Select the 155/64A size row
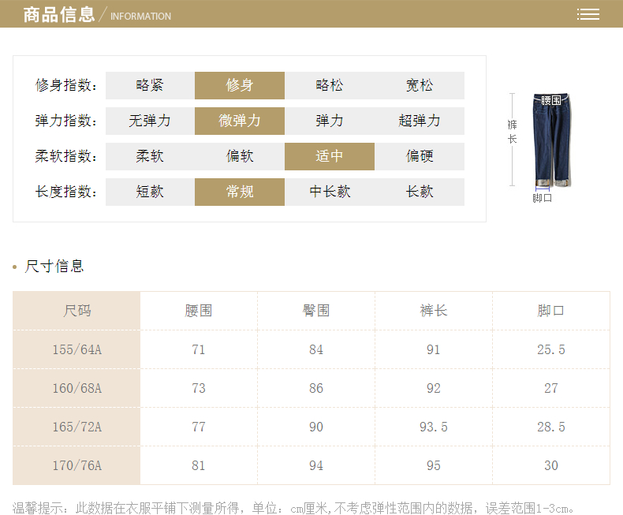623x515 pixels. (x=77, y=349)
